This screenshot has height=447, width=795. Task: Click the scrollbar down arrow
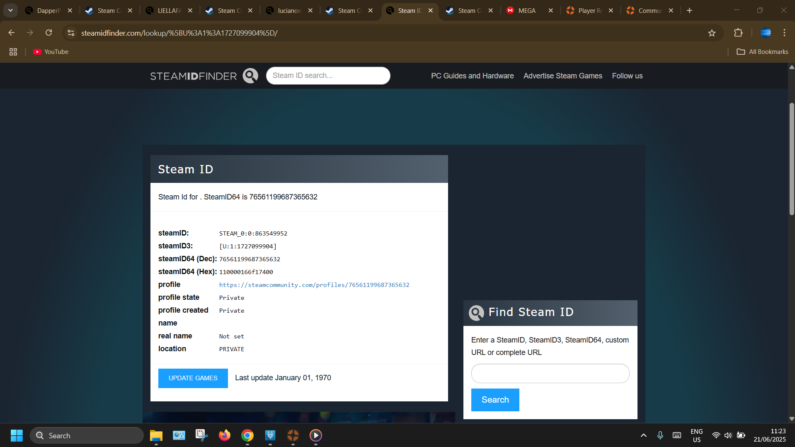click(791, 419)
